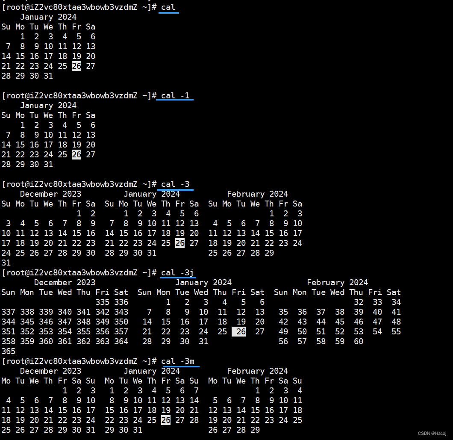Viewport: 453px width, 440px height.
Task: Click the terminal prompt after cal -3m output
Action: point(77,361)
